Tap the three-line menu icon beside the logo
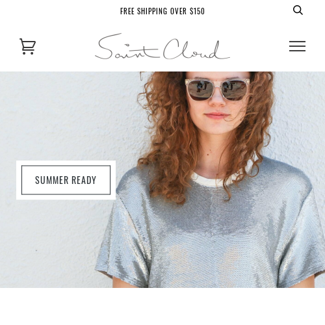The height and width of the screenshot is (325, 325). [x=297, y=46]
